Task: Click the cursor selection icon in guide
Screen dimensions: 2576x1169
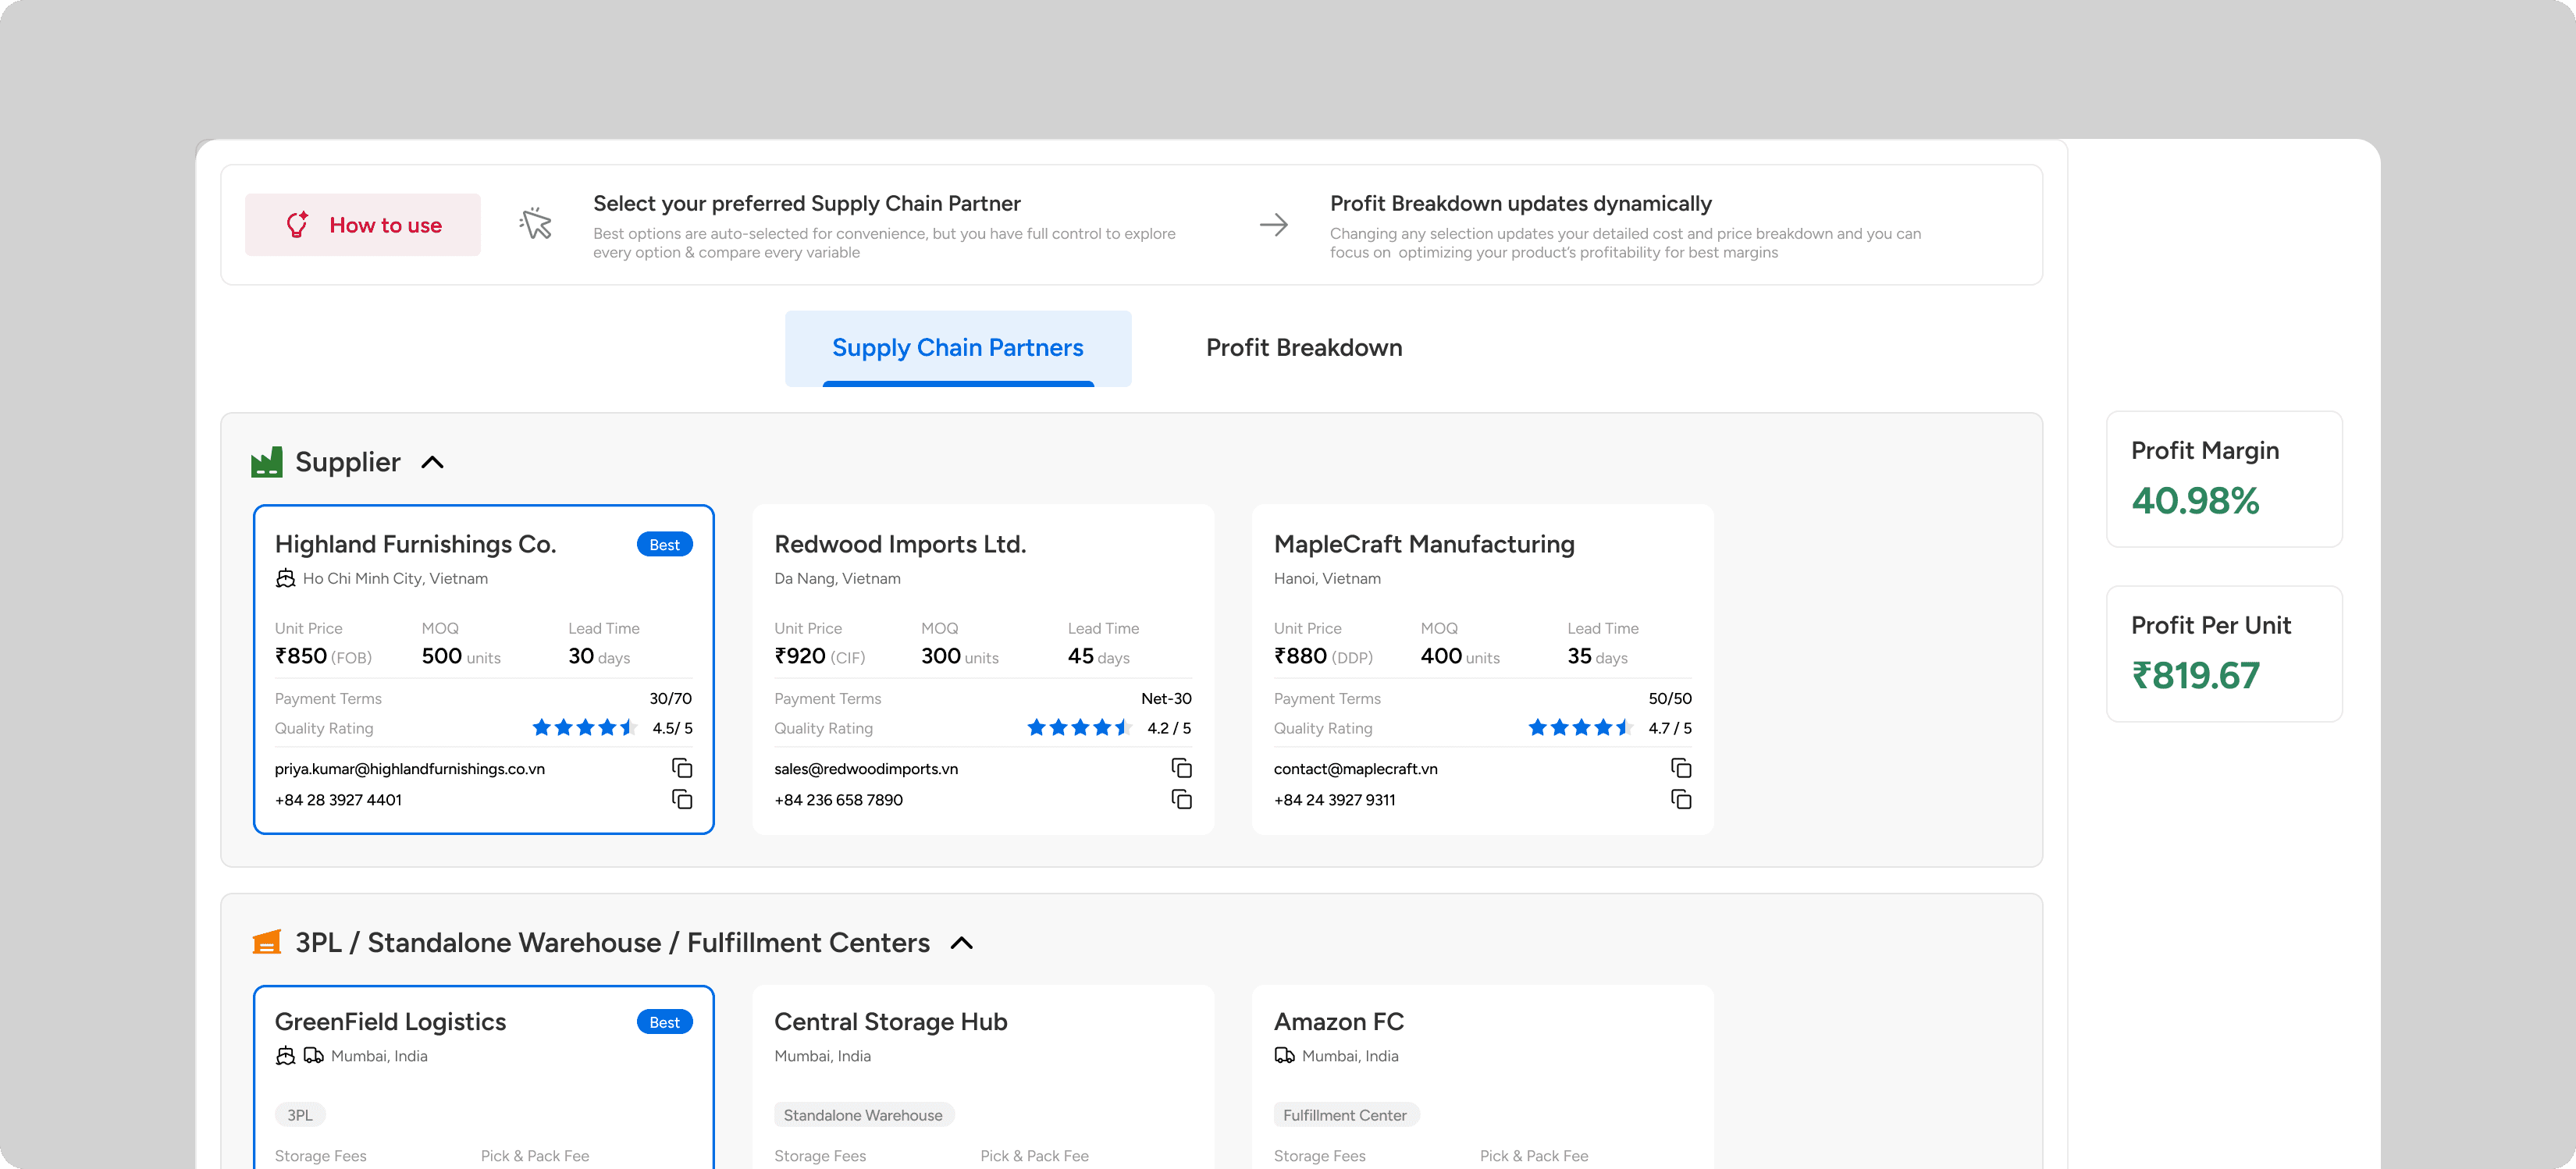Action: point(536,224)
